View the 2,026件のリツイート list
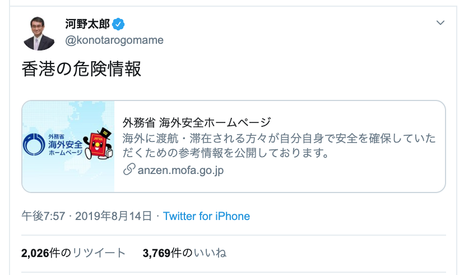This screenshot has width=473, height=275. click(x=73, y=253)
